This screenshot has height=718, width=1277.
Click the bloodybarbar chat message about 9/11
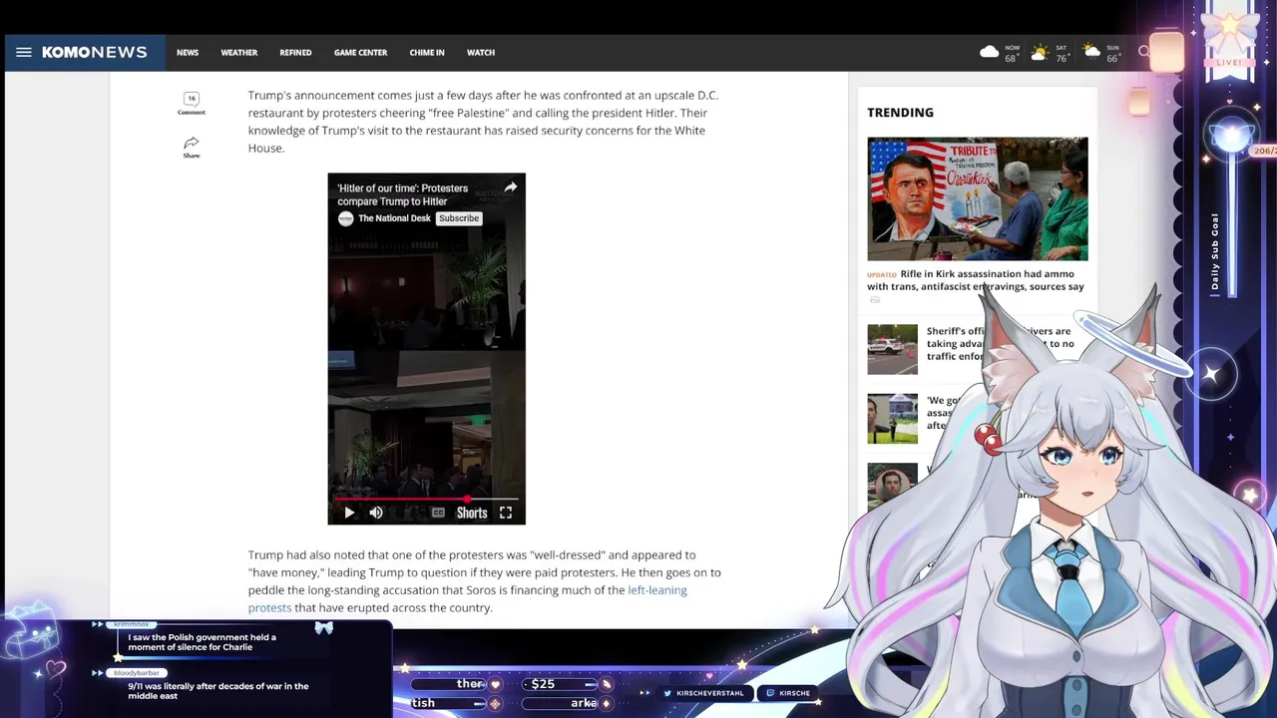pyautogui.click(x=218, y=691)
